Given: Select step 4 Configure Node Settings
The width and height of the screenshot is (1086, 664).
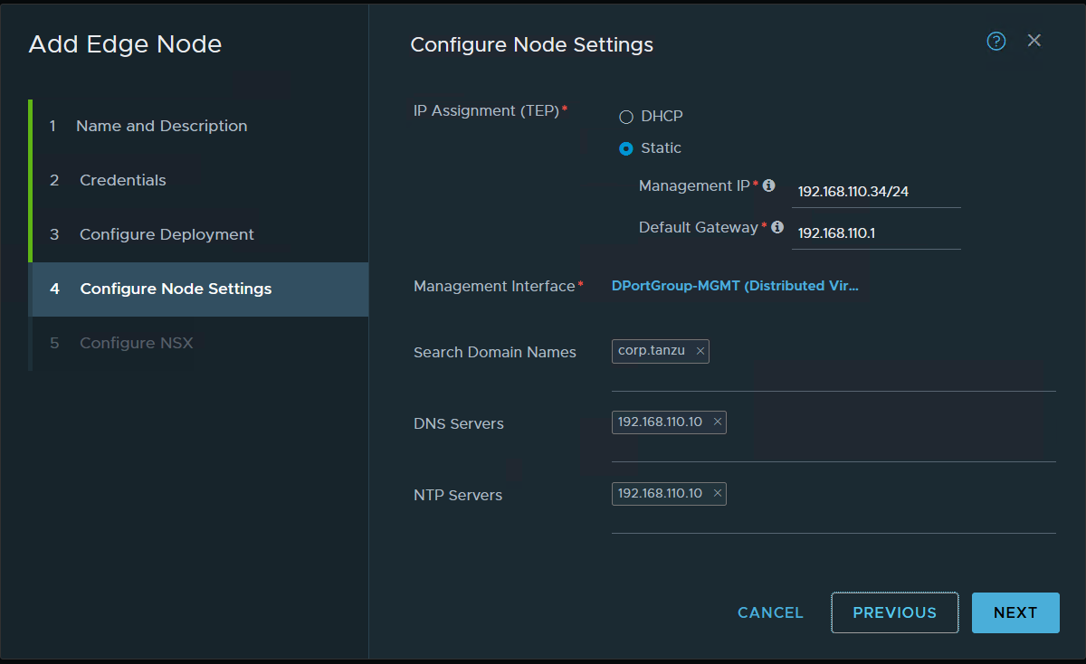Looking at the screenshot, I should click(x=176, y=289).
